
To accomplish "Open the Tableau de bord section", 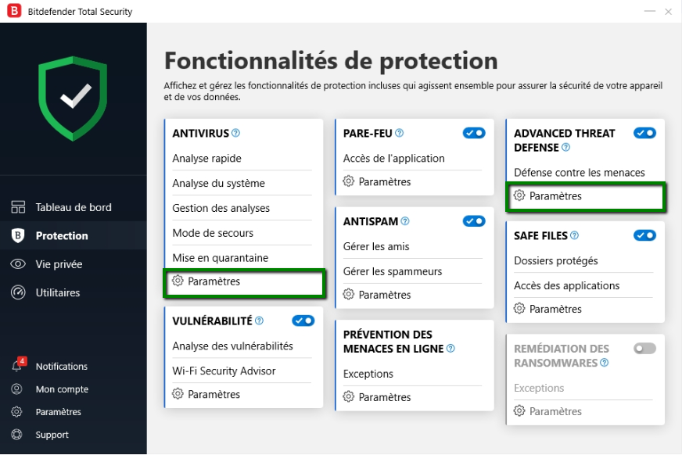I will tap(73, 207).
